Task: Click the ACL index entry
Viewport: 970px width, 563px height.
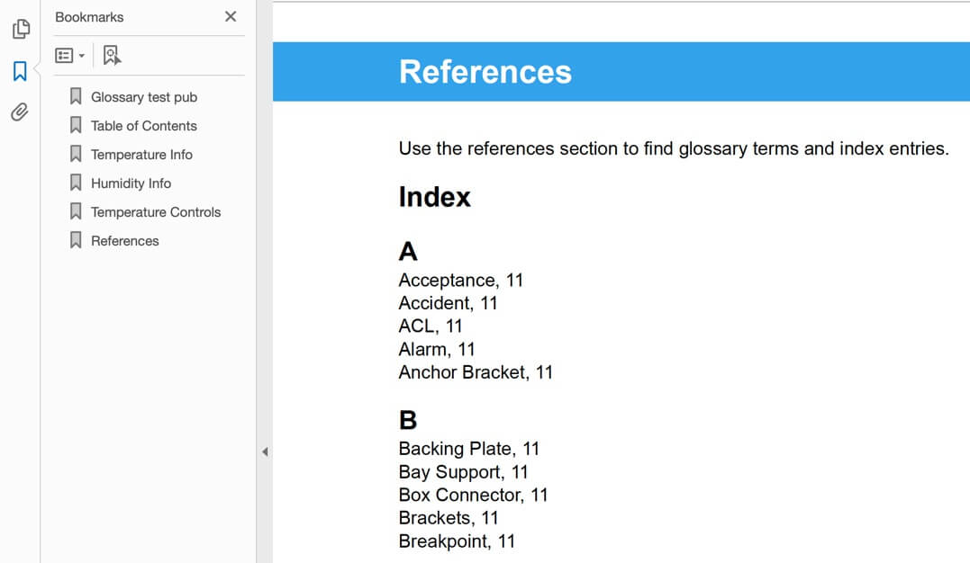Action: 430,326
